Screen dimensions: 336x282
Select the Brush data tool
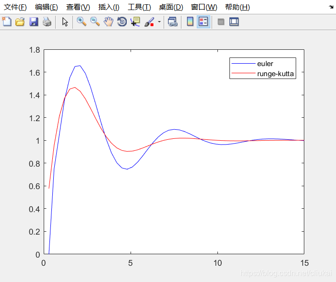[149, 22]
